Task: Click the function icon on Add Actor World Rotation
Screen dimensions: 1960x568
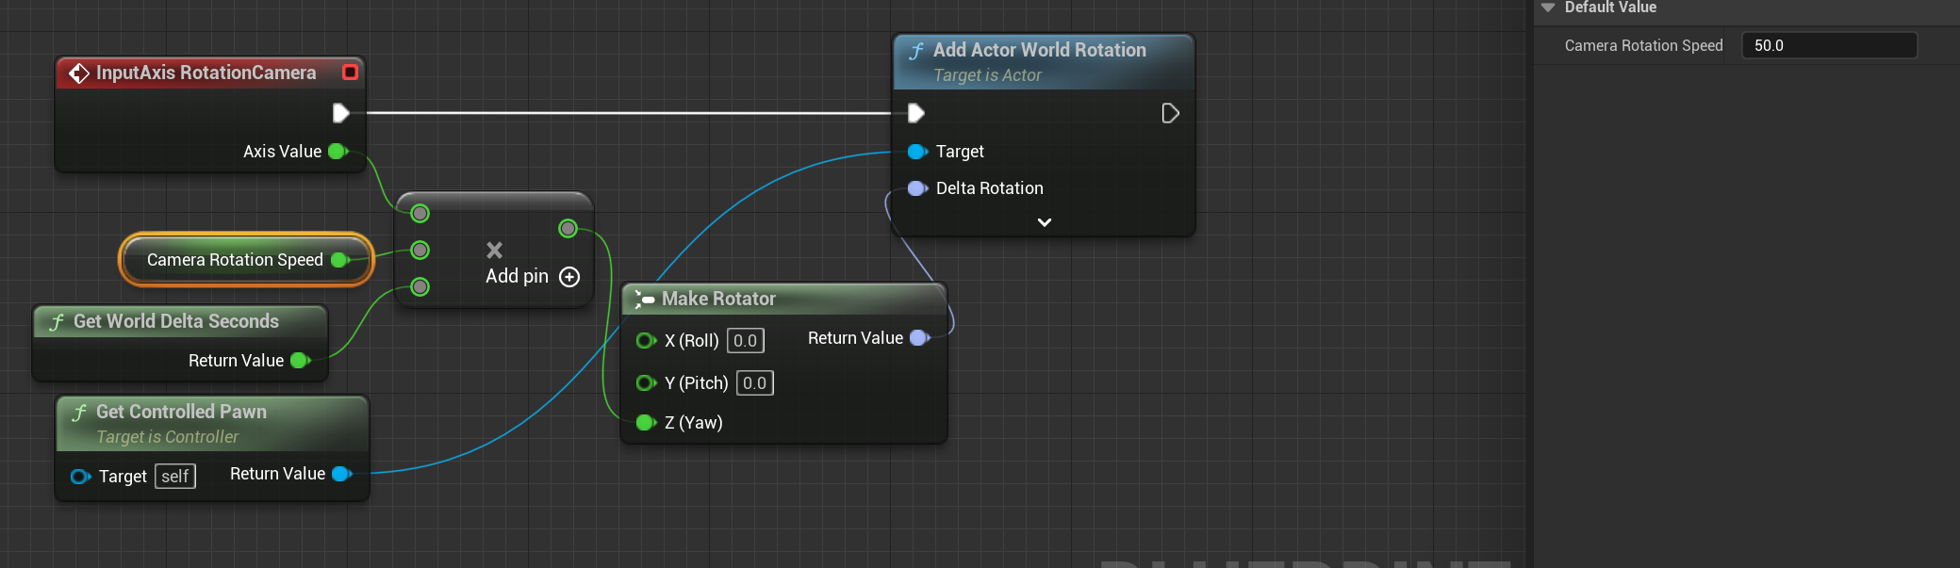Action: (x=916, y=51)
